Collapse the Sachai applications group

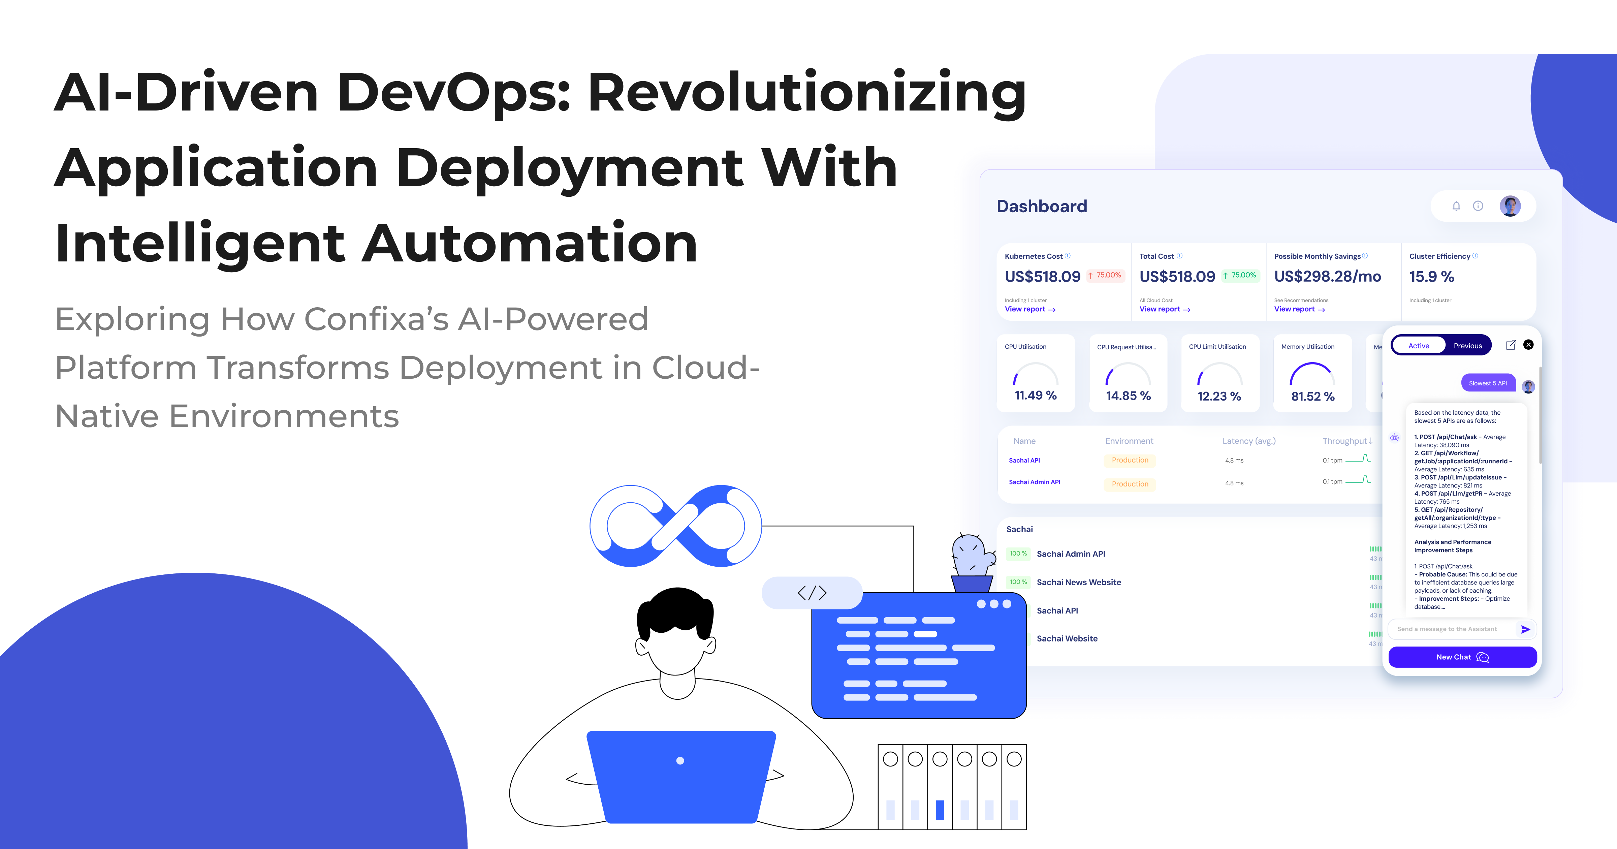[1019, 529]
